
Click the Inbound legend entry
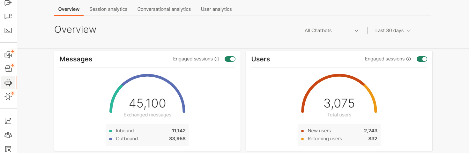pos(125,131)
